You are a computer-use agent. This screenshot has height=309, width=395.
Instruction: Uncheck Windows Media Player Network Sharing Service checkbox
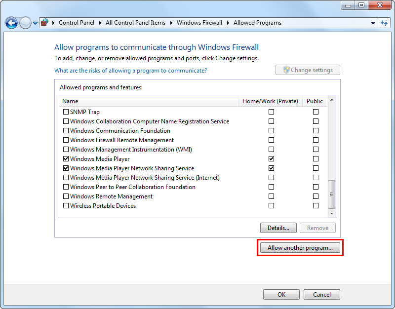[x=66, y=168]
